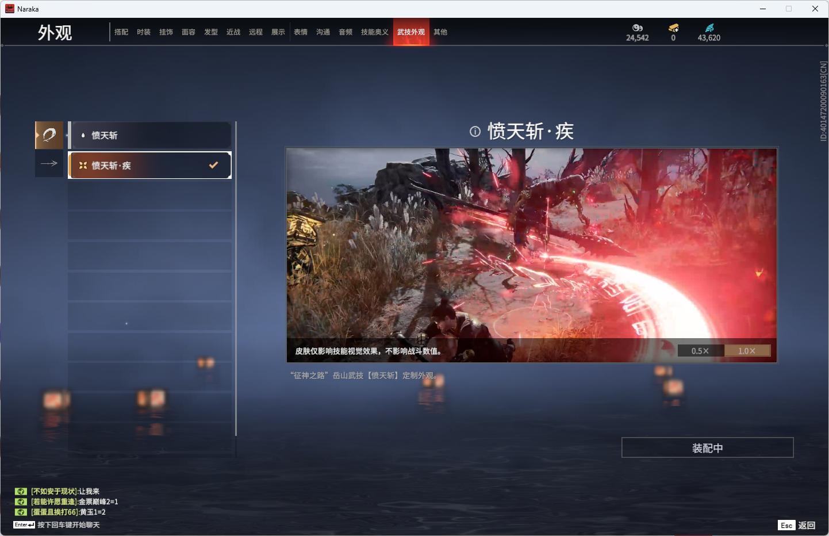Click the 43,620 currency balance
Viewport: 829px width, 536px height.
tap(709, 38)
